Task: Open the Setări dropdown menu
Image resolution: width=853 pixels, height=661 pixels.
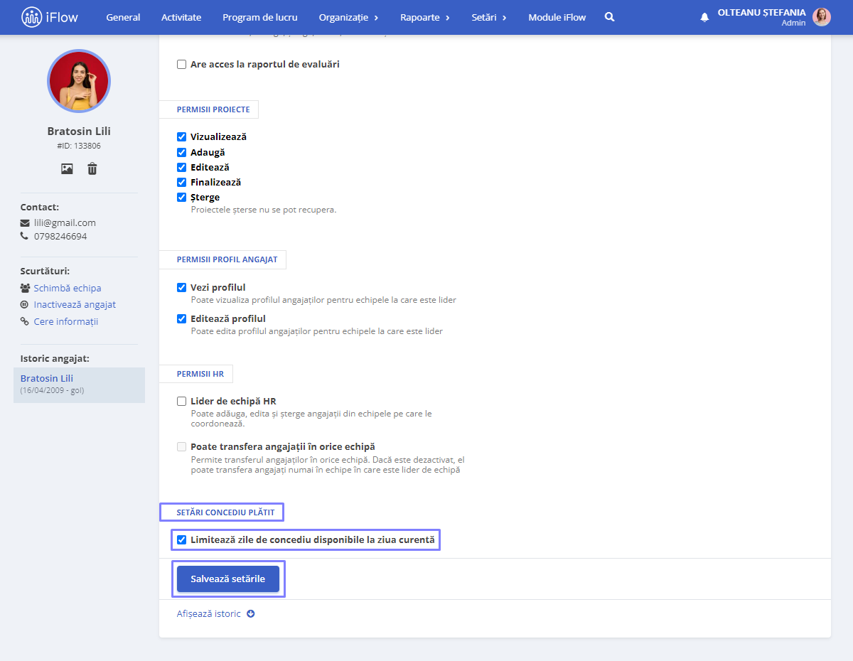Action: click(489, 17)
